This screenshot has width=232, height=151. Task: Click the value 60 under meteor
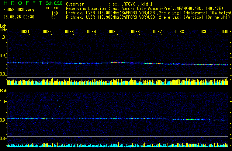coord(53,17)
